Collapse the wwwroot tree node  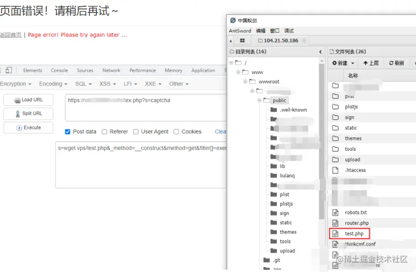point(245,82)
